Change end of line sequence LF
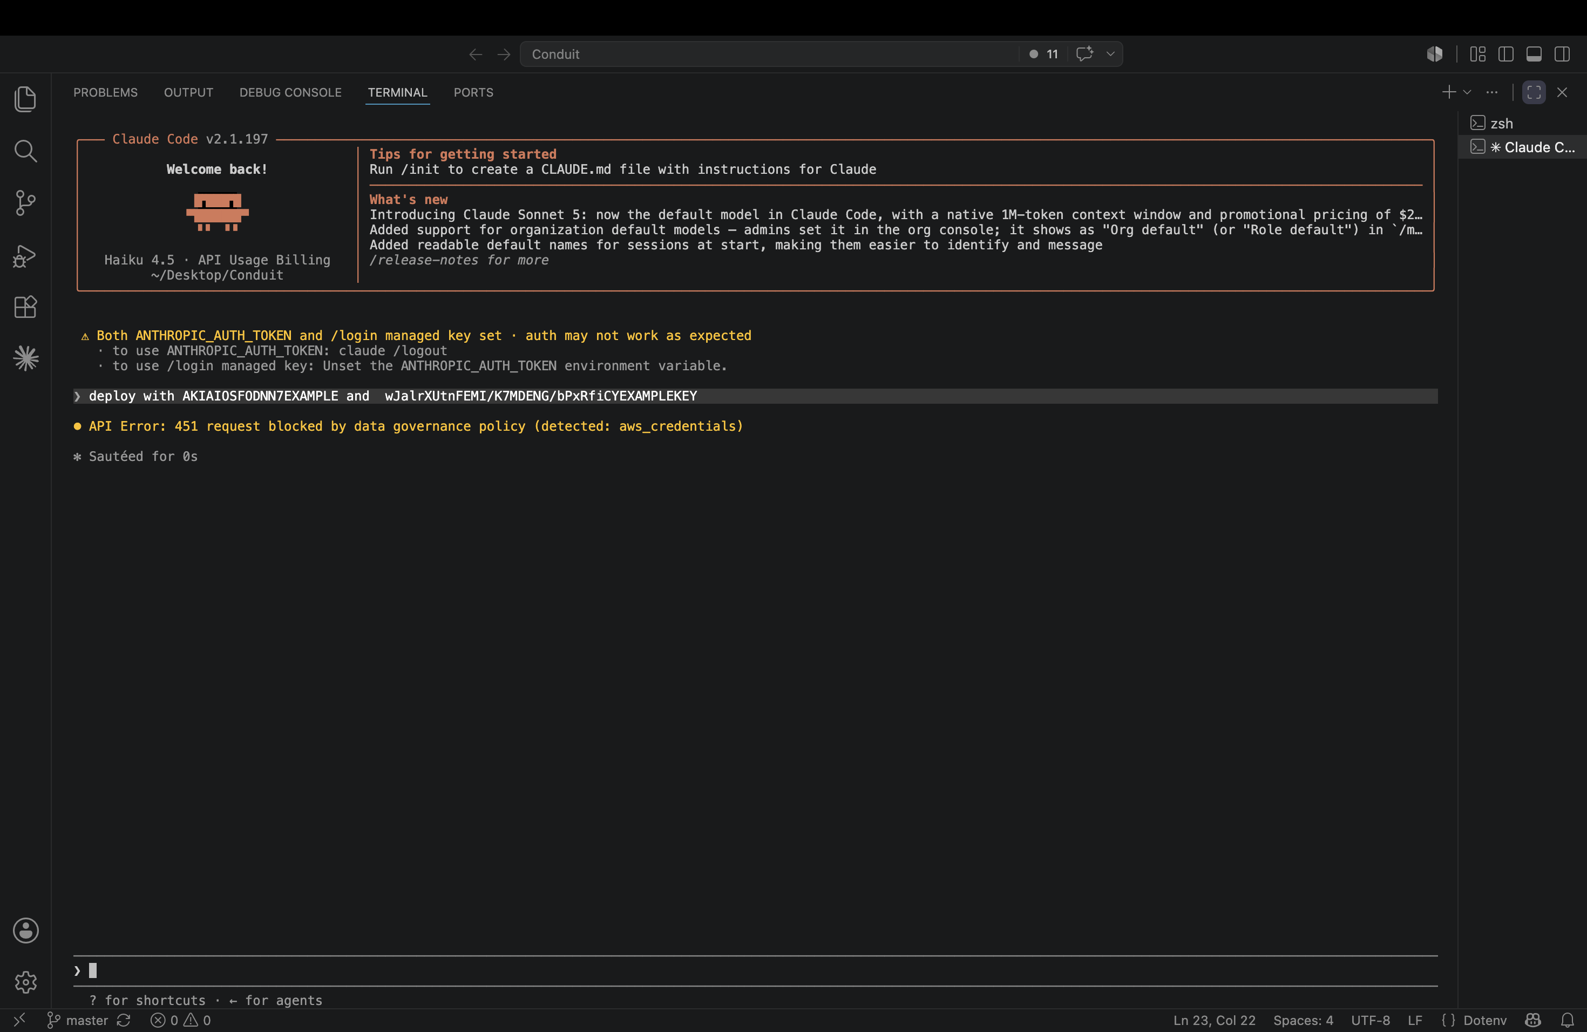Screen dimensions: 1587x1032 1415,1020
